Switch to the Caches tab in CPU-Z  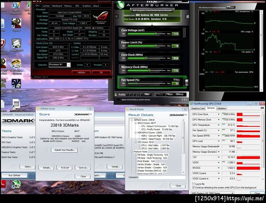[46, 6]
